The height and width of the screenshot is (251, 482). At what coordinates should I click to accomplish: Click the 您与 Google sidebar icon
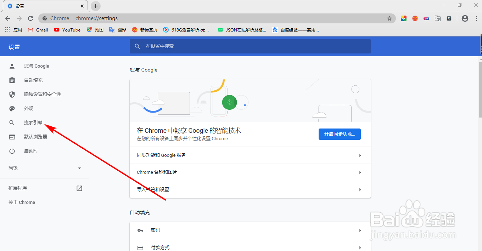(x=12, y=66)
